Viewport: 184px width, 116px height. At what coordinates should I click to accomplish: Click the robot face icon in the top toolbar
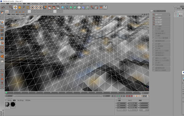pyautogui.click(x=105, y=7)
